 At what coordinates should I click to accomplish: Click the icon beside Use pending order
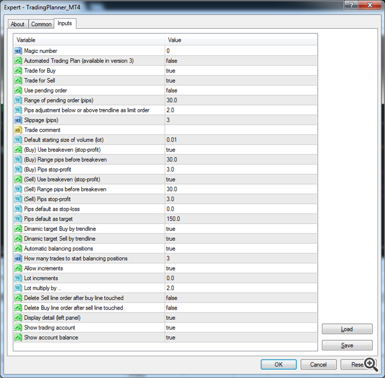point(18,91)
